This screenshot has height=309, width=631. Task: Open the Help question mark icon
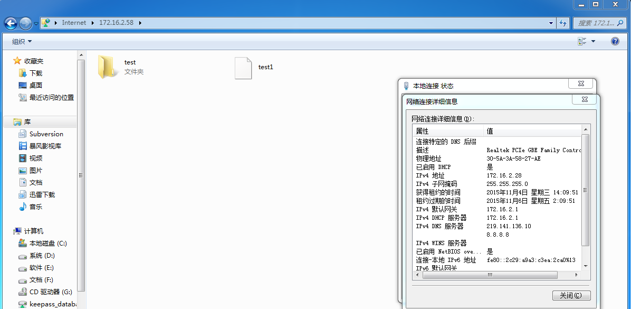point(615,41)
